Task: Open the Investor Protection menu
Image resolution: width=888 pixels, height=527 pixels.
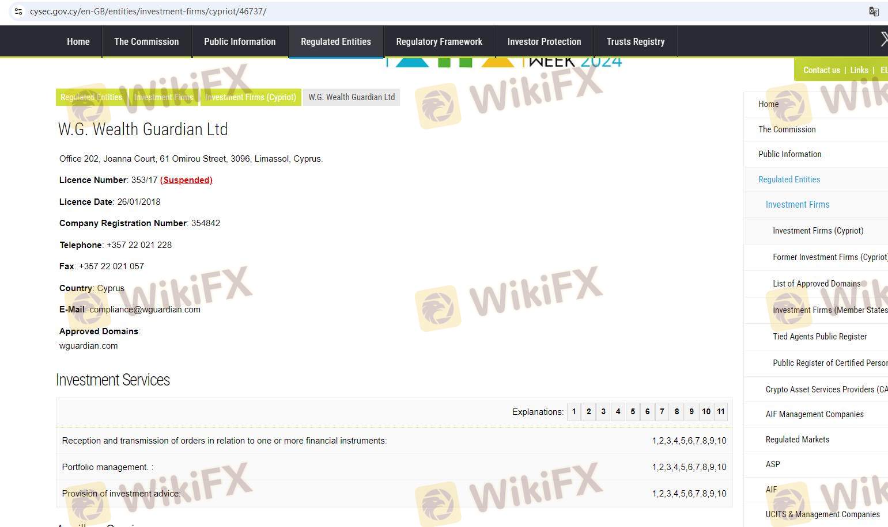Action: [544, 41]
